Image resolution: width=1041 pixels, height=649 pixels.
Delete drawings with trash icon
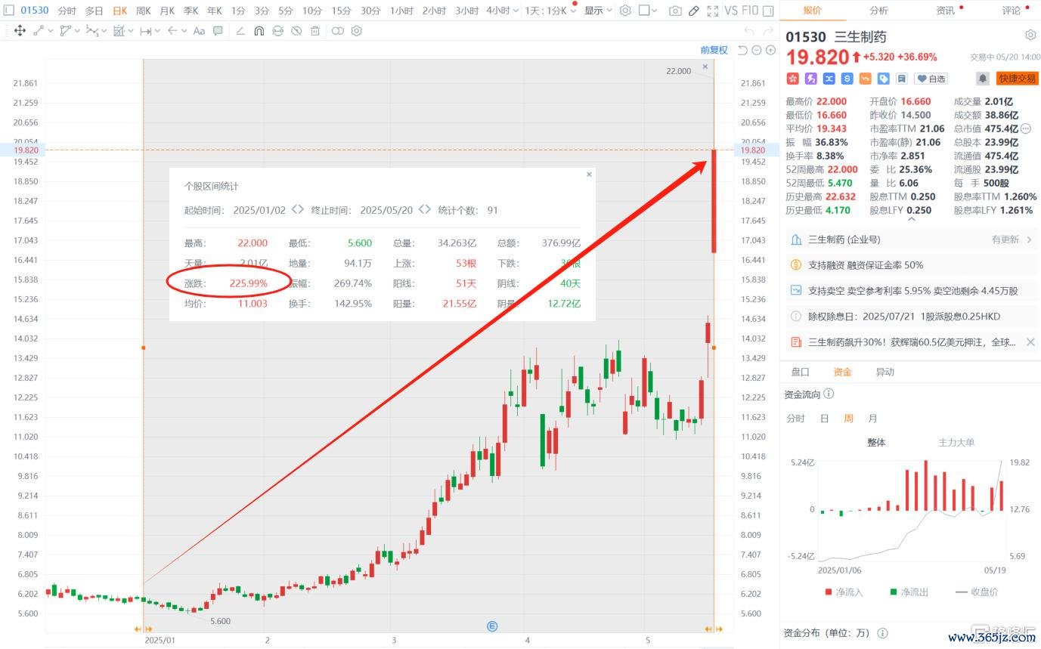click(x=315, y=31)
